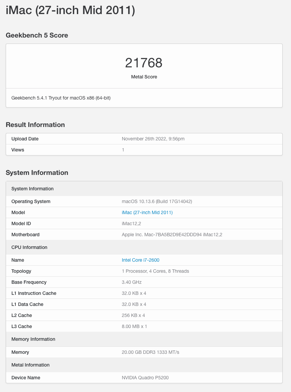Click the page title iMac (27-inch Mid 2011)
The image size is (291, 392).
(x=70, y=10)
